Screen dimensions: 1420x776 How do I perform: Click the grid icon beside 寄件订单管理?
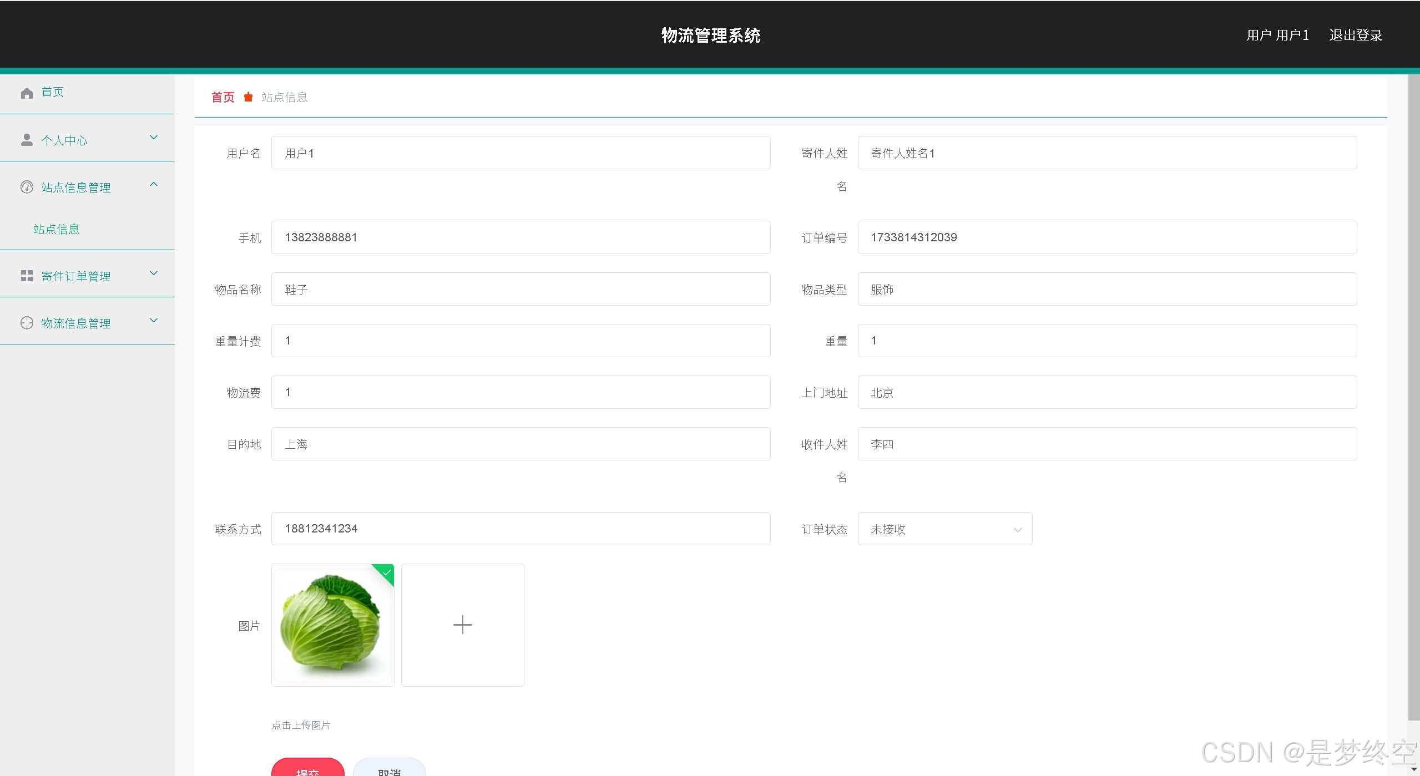point(27,276)
